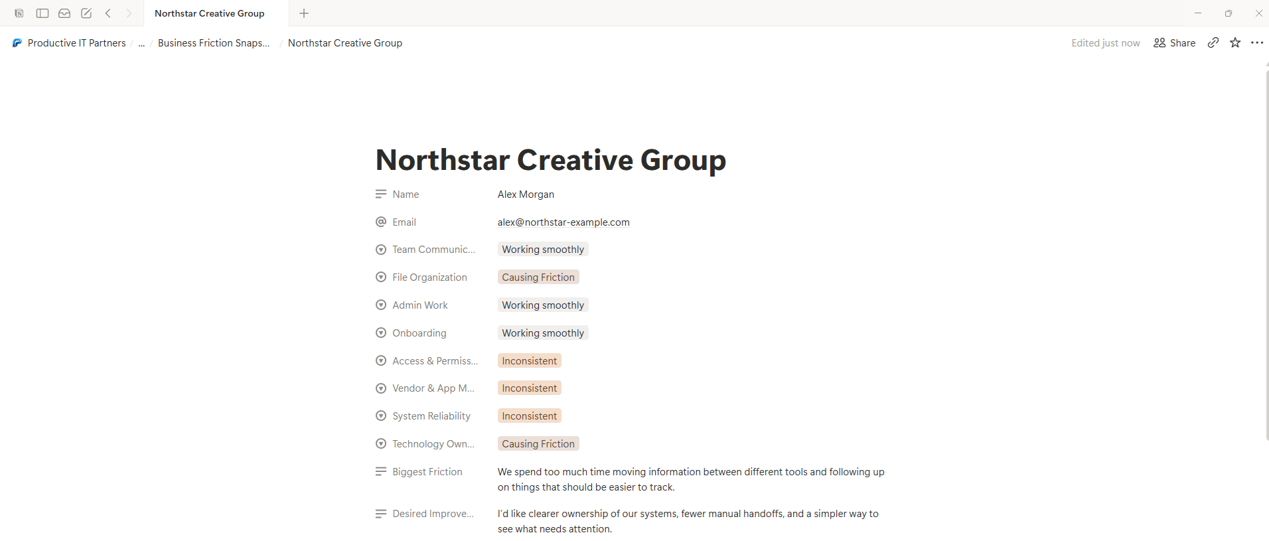The image size is (1269, 541).
Task: Open Onboarding 'Working smoothly' select value
Action: point(543,333)
